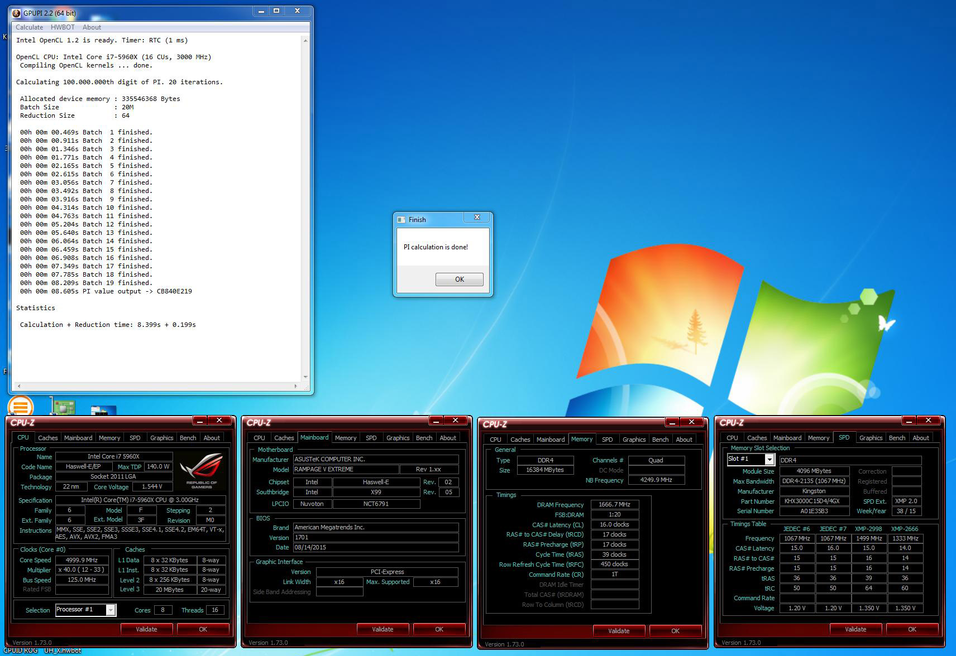Click the BIOS Version value '1701'
The width and height of the screenshot is (956, 656).
click(376, 538)
